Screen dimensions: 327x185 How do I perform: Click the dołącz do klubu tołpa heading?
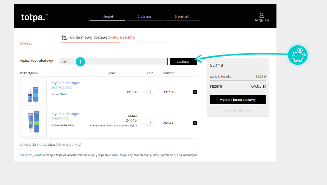[51, 145]
